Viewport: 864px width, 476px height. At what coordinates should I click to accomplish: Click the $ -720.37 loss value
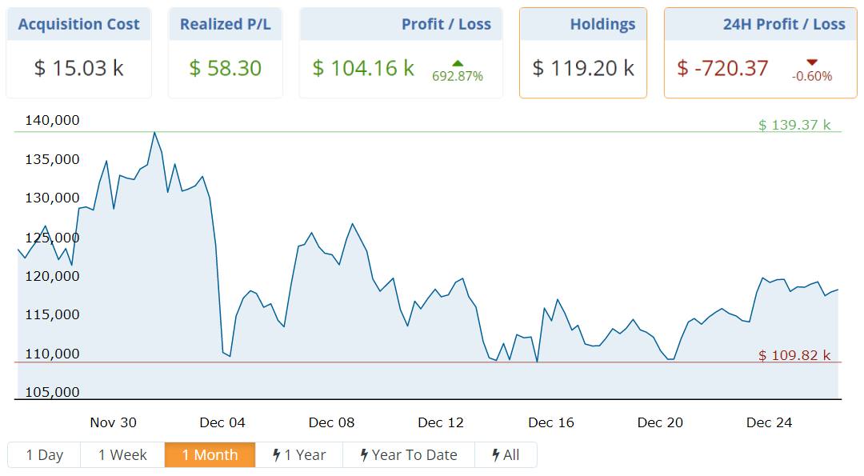point(722,68)
